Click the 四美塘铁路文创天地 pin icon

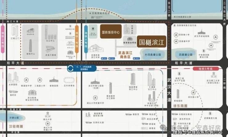click(x=175, y=25)
